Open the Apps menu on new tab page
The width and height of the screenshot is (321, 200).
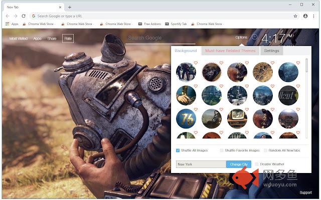point(37,38)
